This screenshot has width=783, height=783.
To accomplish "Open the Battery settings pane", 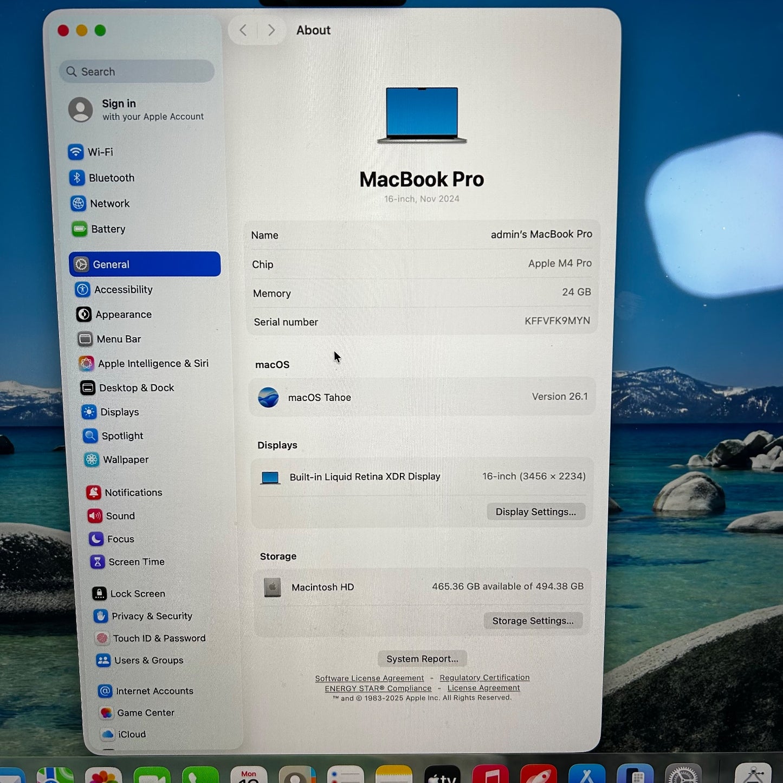I will click(x=108, y=229).
